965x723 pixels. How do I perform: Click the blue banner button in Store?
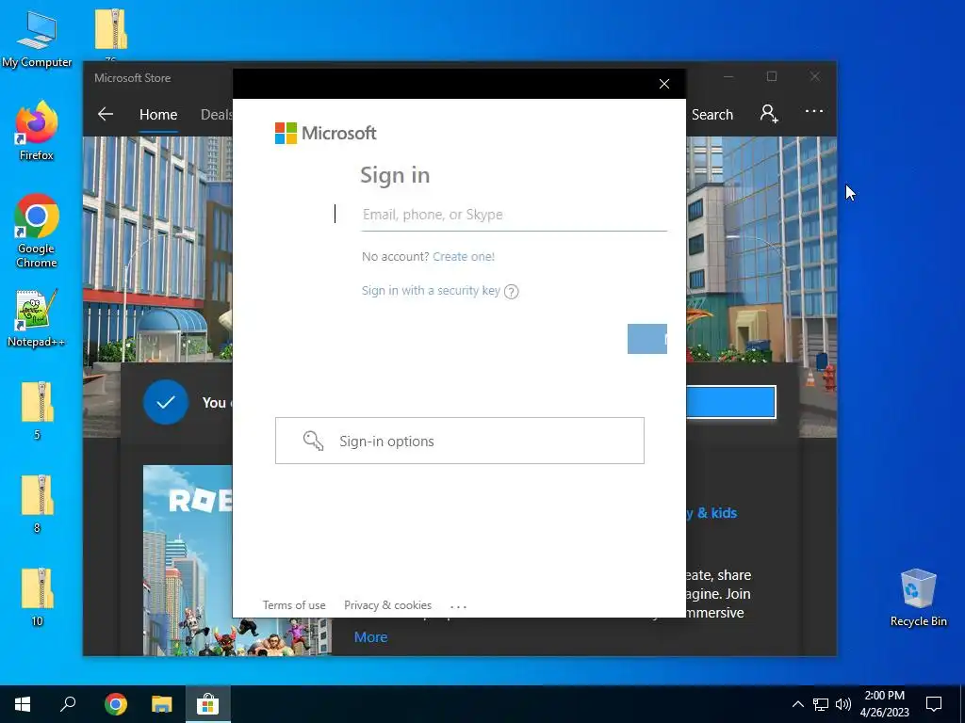731,402
